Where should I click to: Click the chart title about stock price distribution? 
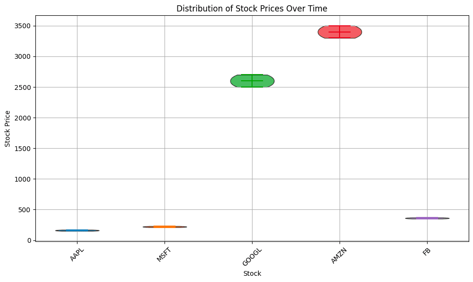(x=252, y=8)
